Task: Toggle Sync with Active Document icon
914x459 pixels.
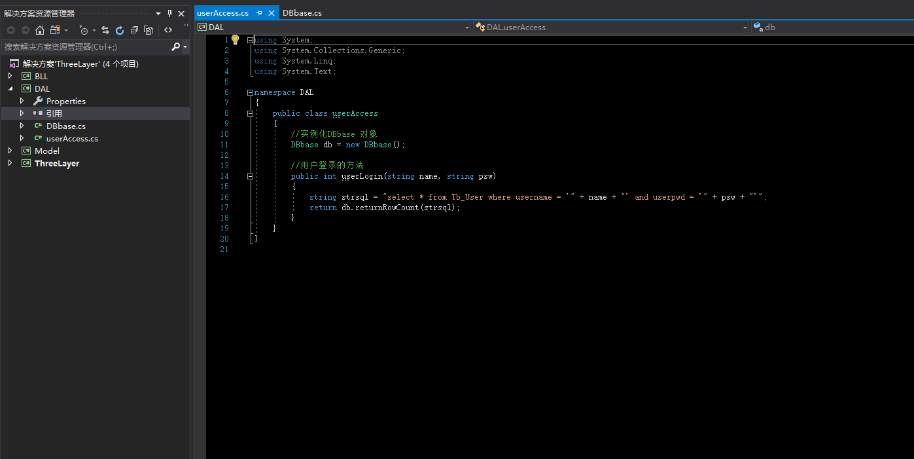Action: point(105,30)
